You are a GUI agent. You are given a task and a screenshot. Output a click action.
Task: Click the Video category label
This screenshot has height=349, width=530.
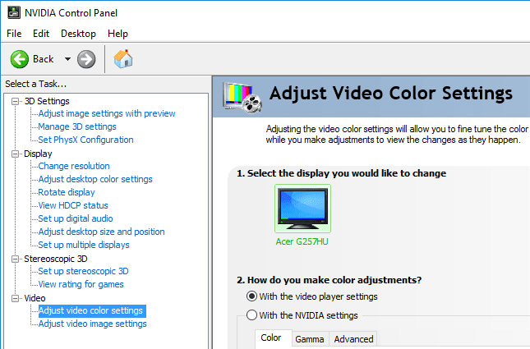(x=35, y=298)
